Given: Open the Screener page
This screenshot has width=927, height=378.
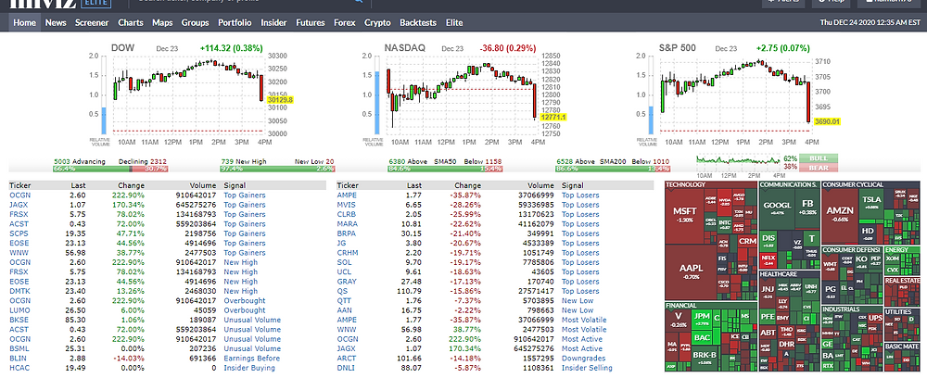Looking at the screenshot, I should 92,22.
